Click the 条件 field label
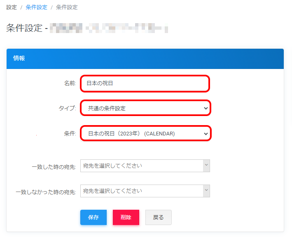 (70, 134)
